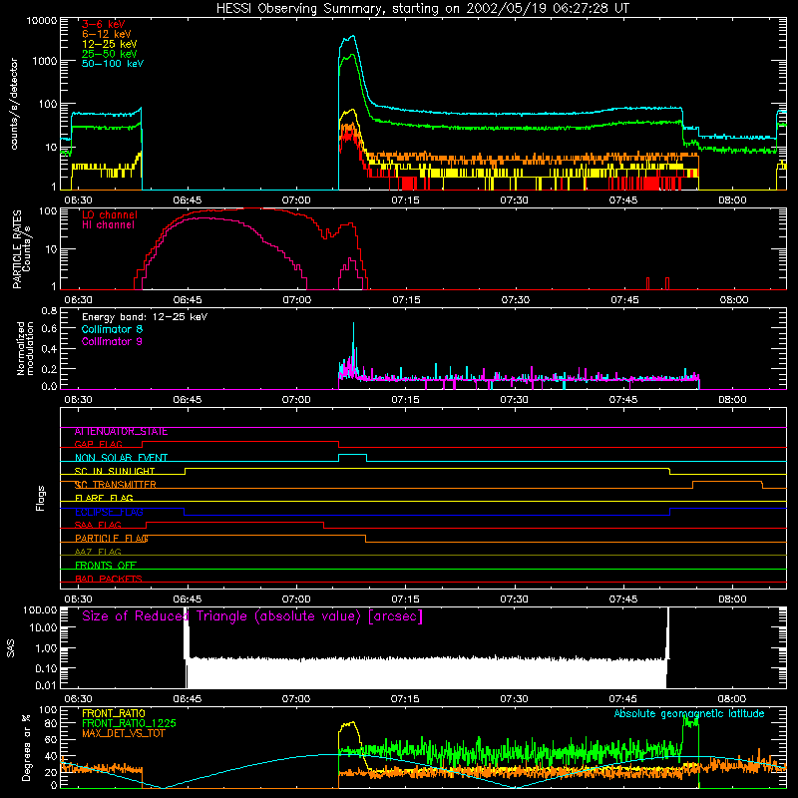Screen dimensions: 798x798
Task: Click the SC_IN_SUNLIGHT flag label
Action: point(115,471)
